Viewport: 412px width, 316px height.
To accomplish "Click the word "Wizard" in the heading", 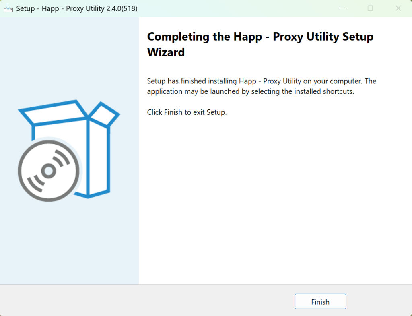I will pyautogui.click(x=166, y=52).
